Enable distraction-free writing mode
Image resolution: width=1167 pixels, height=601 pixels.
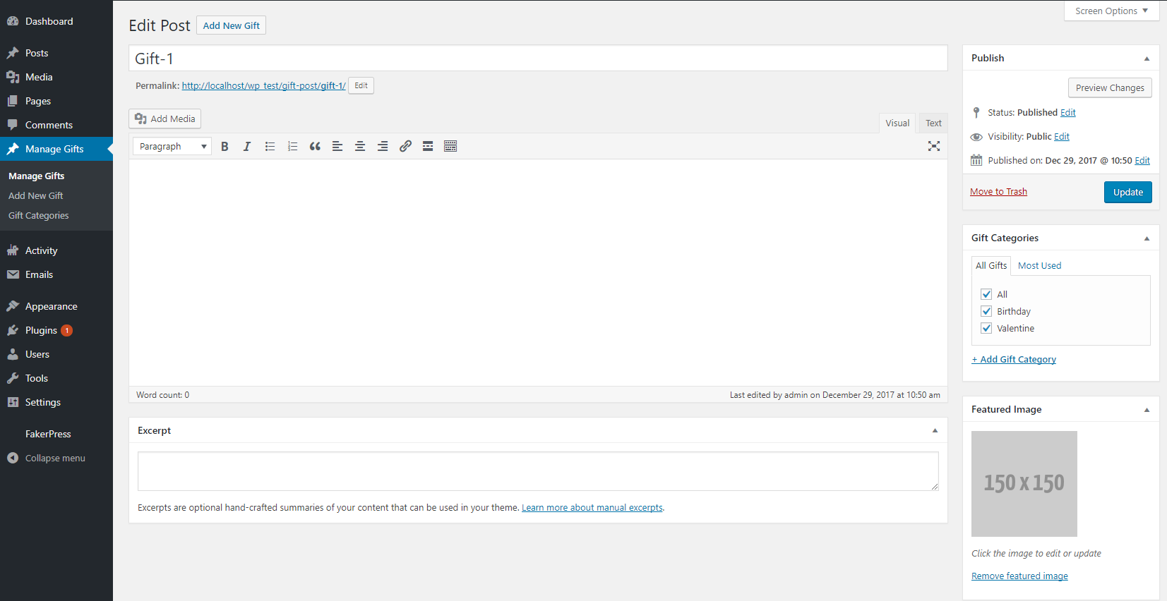934,146
